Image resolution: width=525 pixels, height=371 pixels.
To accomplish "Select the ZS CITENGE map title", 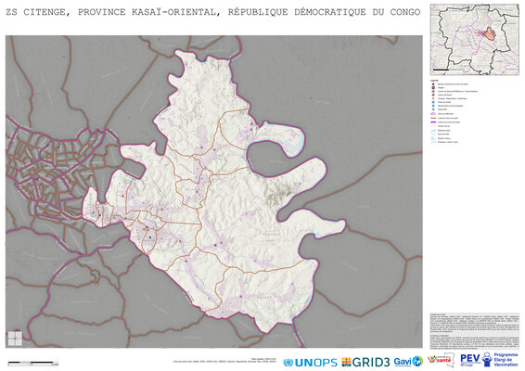I will pyautogui.click(x=213, y=12).
